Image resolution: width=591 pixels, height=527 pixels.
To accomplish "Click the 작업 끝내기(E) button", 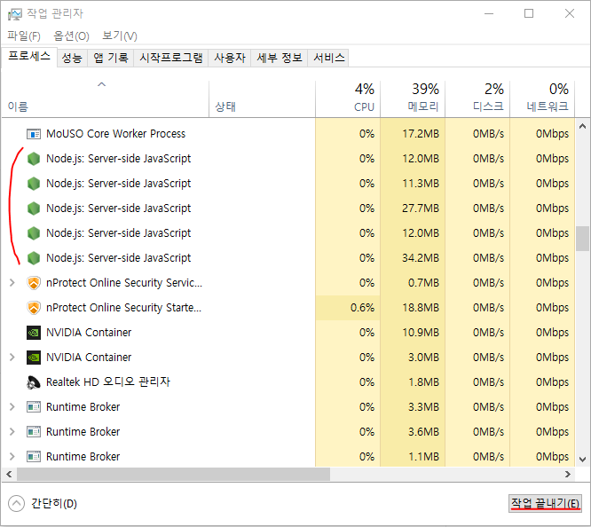I will [545, 504].
